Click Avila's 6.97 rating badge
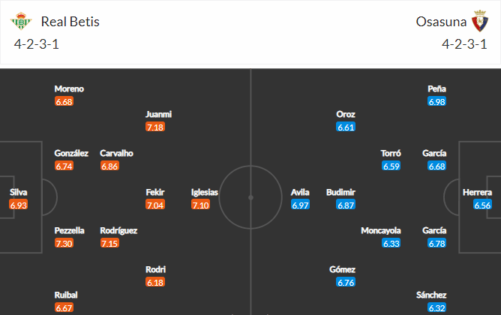Screen dimensions: 501x315 [300, 205]
